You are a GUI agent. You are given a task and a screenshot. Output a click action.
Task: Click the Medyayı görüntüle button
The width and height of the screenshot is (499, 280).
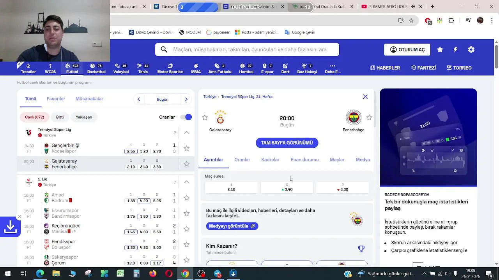tap(232, 226)
